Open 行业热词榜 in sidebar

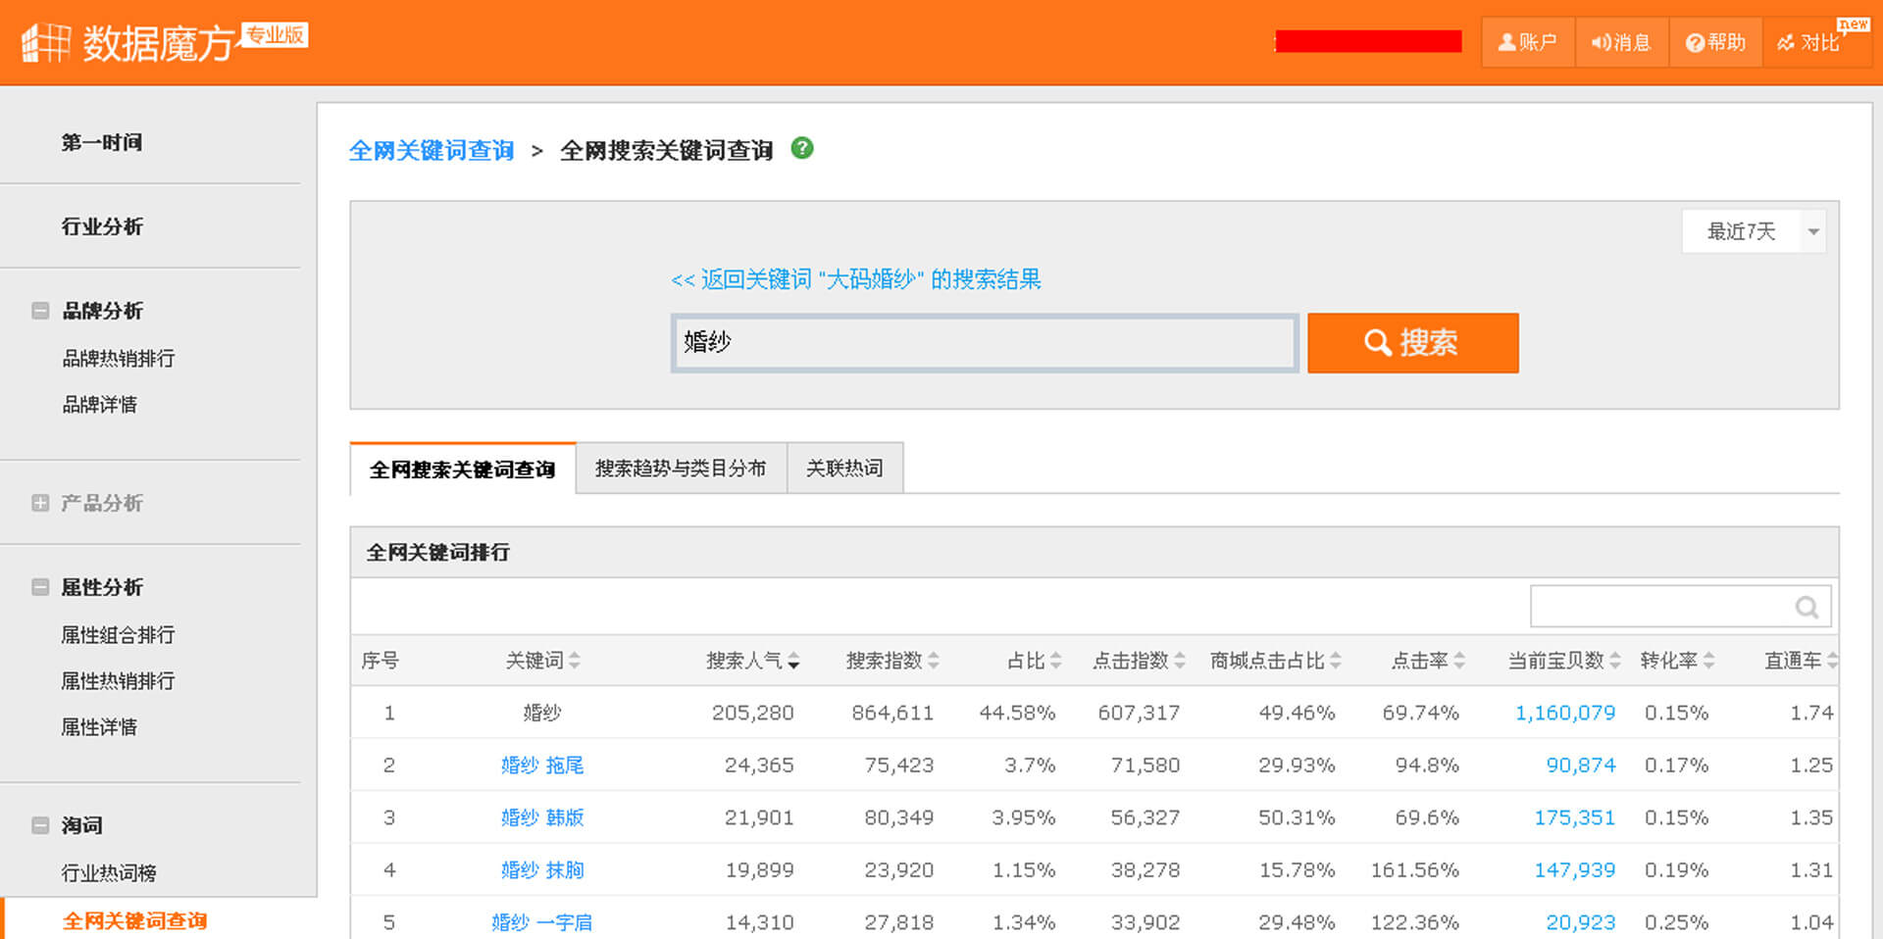(x=109, y=873)
